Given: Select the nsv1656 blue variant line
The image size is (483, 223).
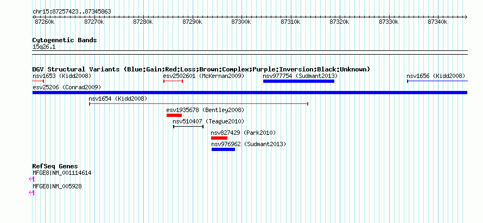Looking at the screenshot, I should pyautogui.click(x=437, y=81).
